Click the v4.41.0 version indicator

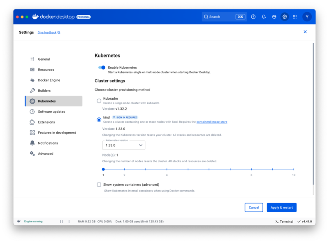tap(305, 221)
